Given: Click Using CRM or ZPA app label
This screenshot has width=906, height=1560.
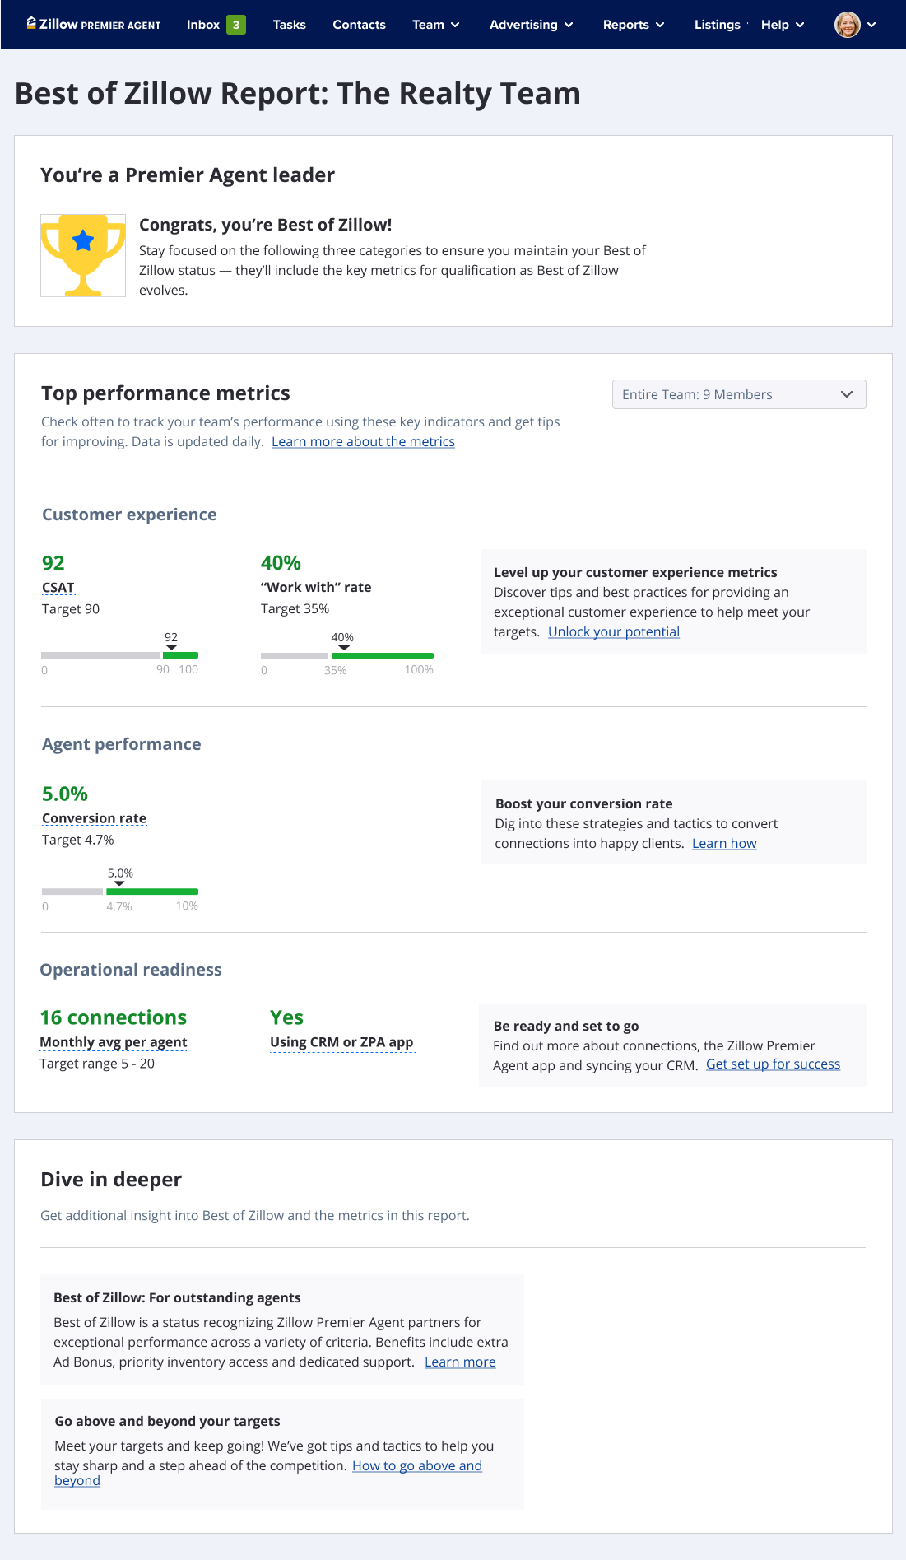Looking at the screenshot, I should [x=341, y=1042].
